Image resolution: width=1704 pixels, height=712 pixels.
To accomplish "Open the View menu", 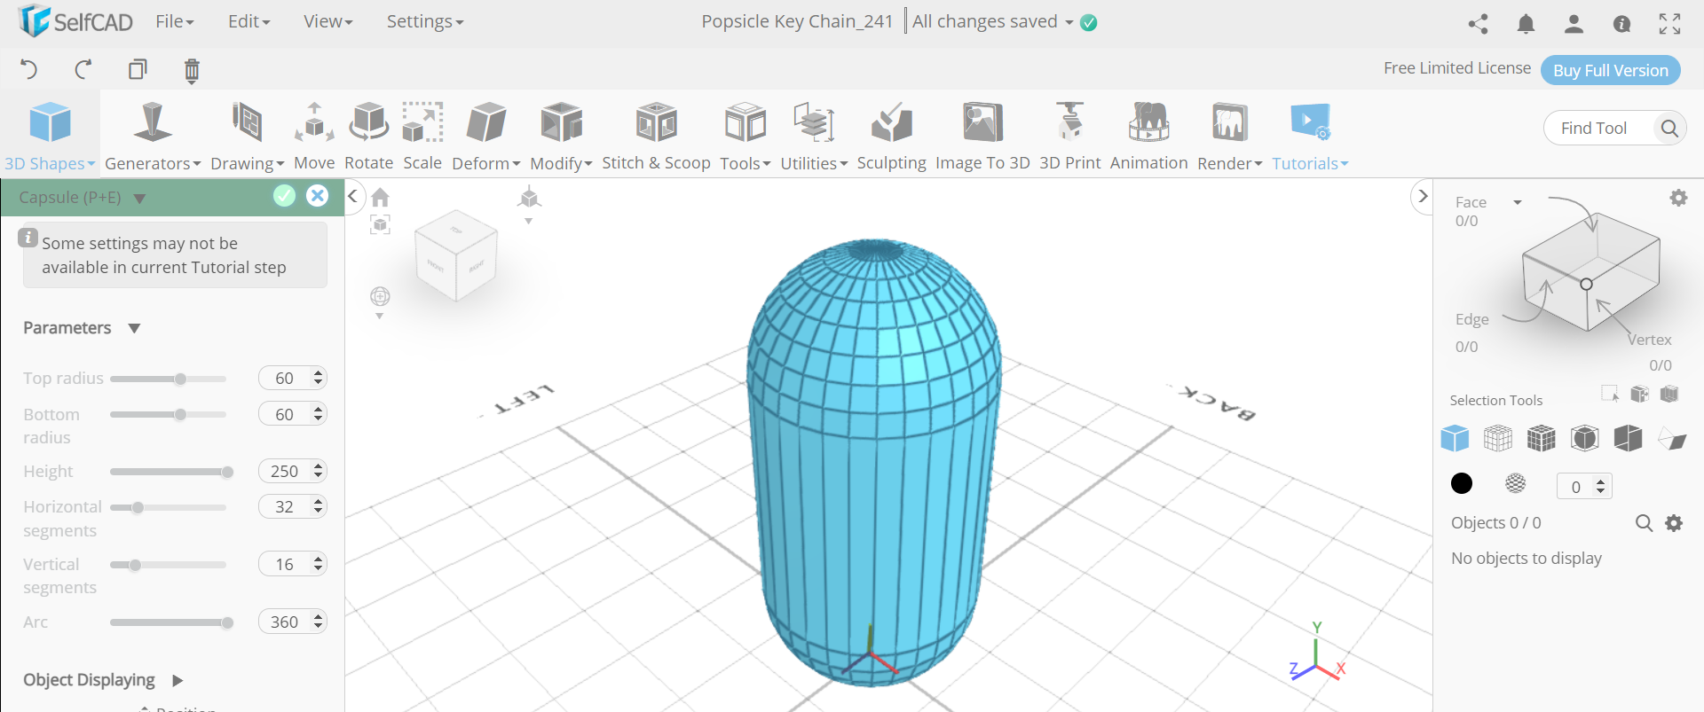I will click(x=328, y=21).
